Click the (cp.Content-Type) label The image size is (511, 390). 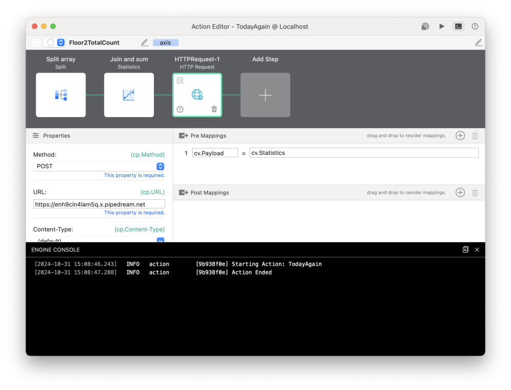[140, 229]
